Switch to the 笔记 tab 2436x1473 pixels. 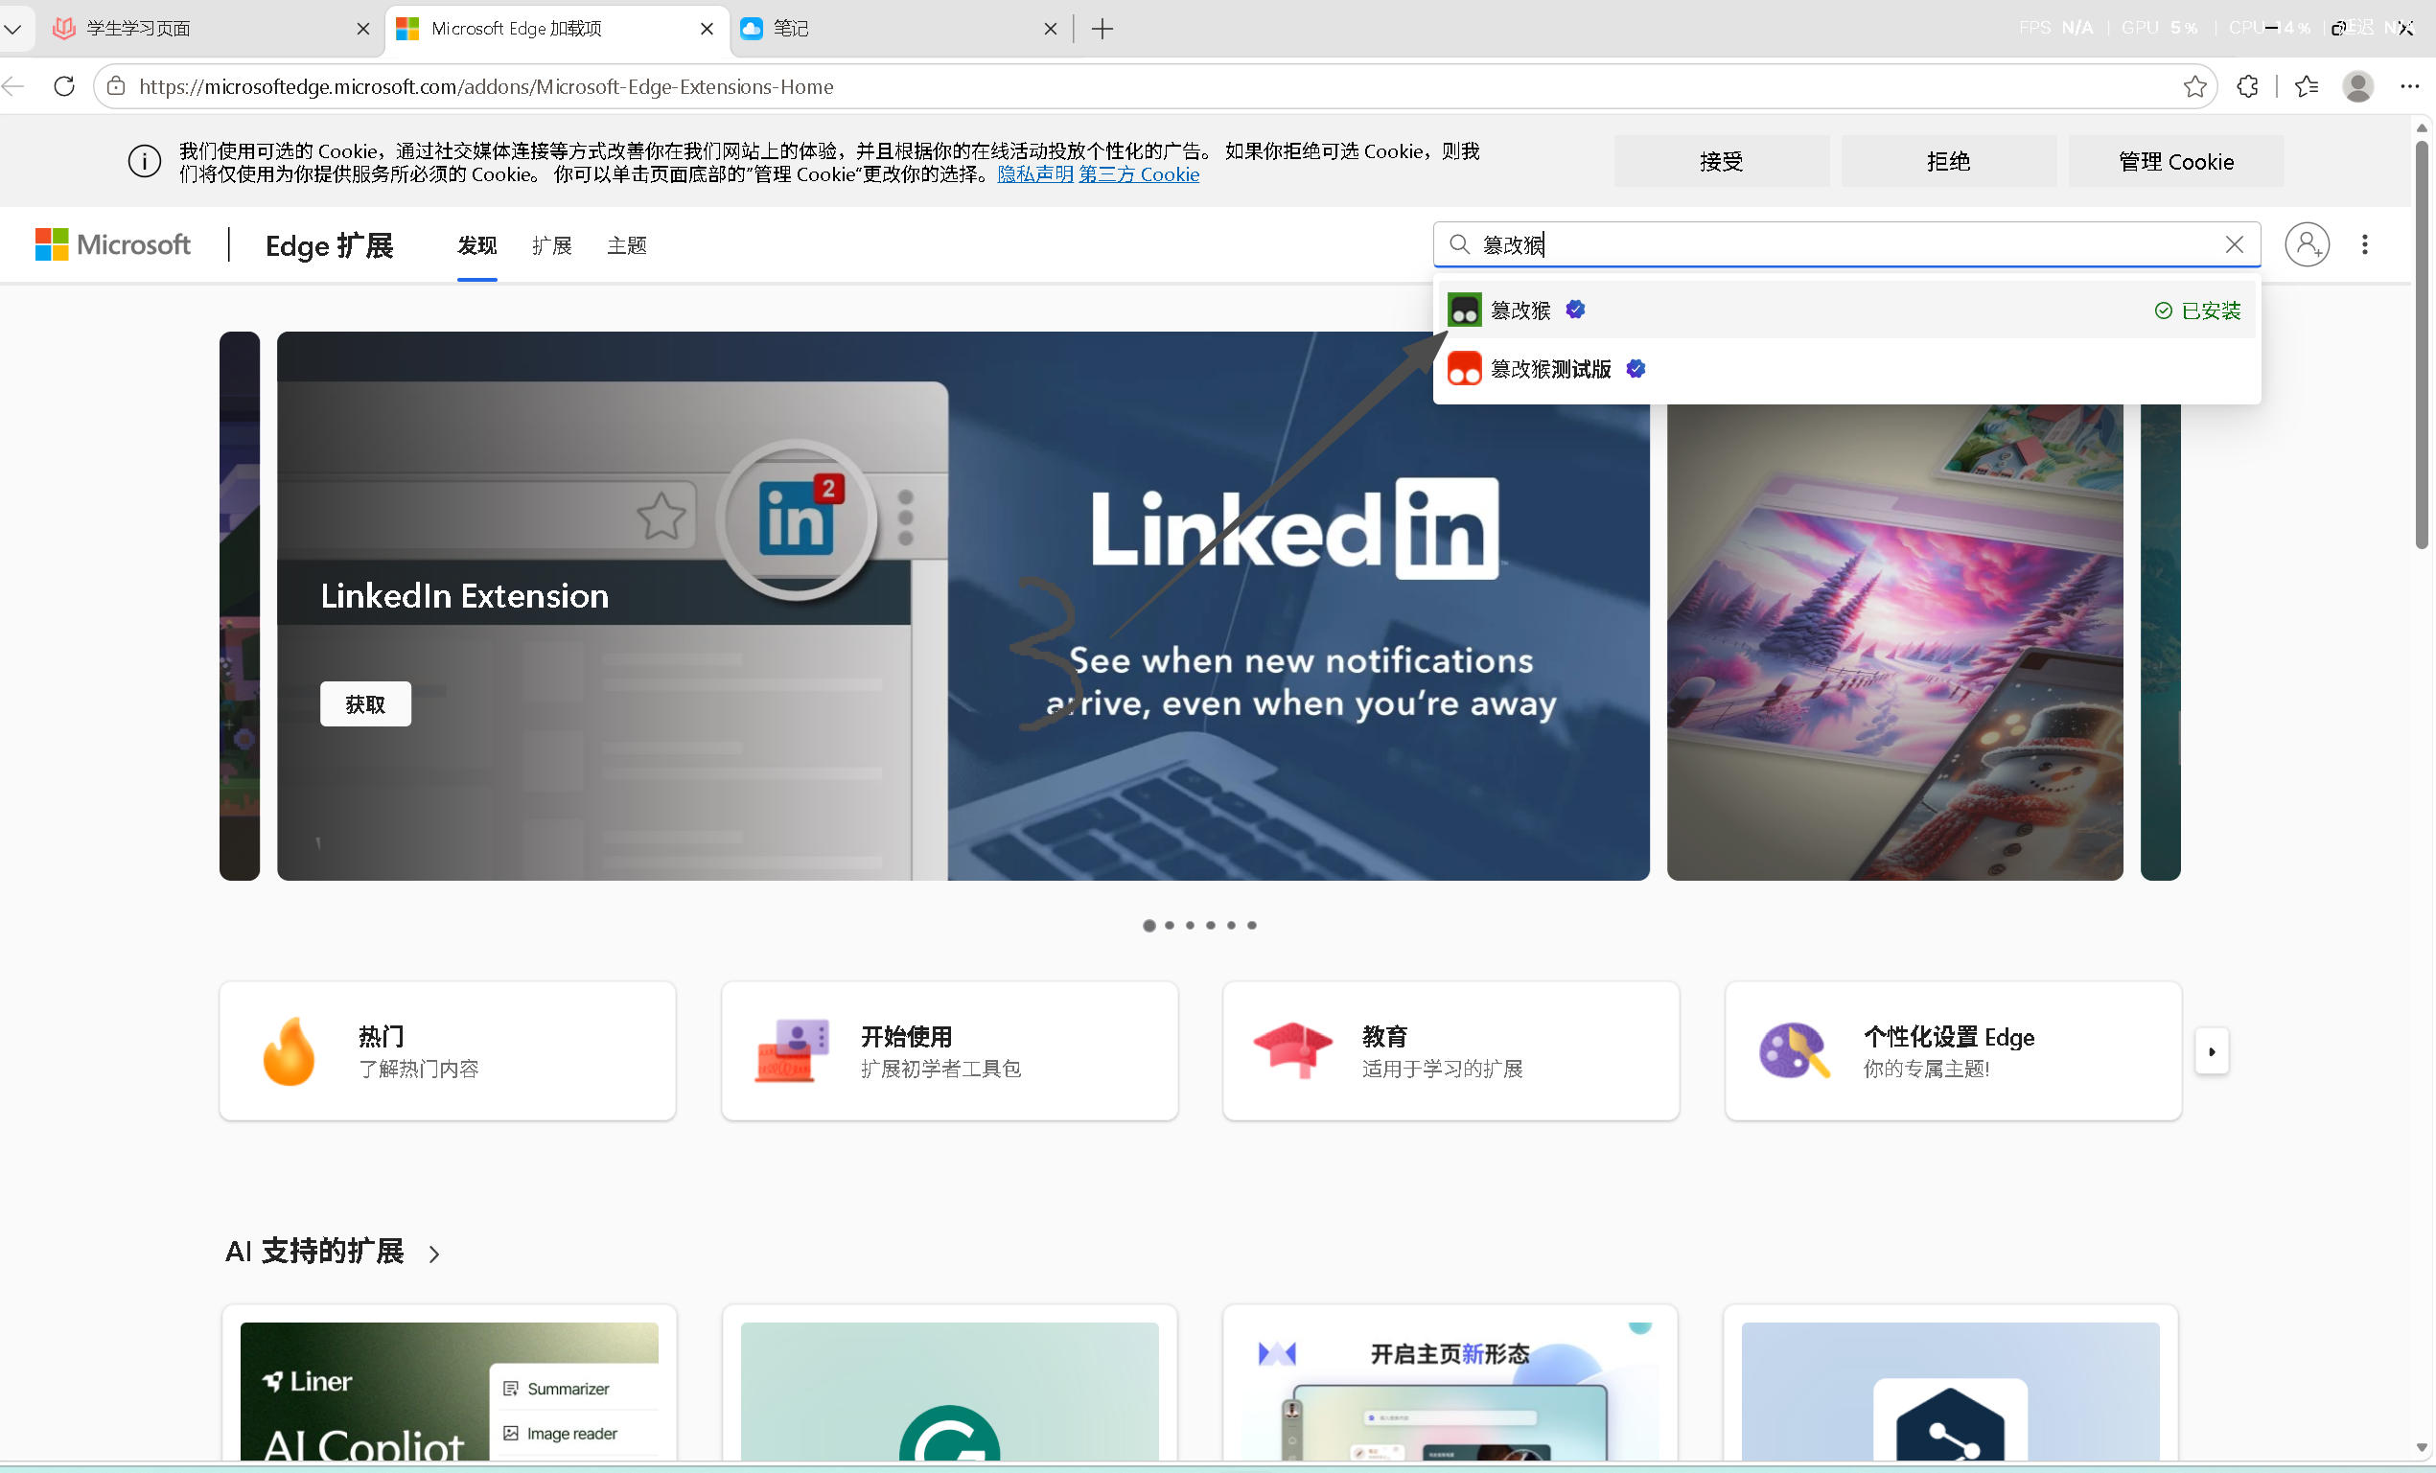[899, 29]
